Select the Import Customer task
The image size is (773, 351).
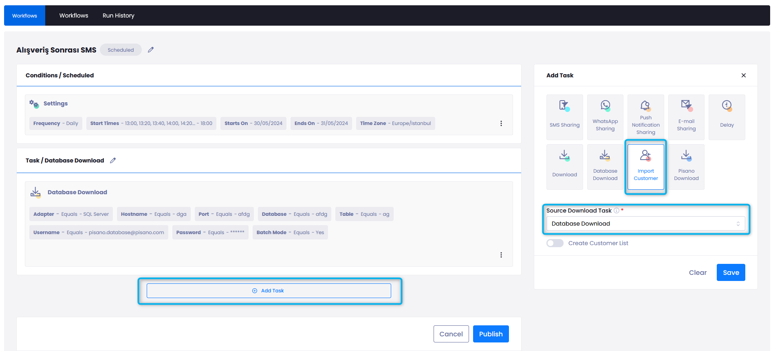point(645,167)
